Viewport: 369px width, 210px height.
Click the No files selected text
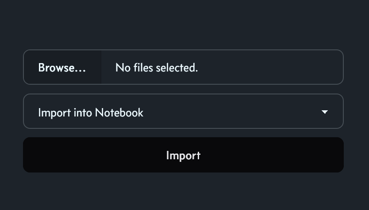point(157,68)
